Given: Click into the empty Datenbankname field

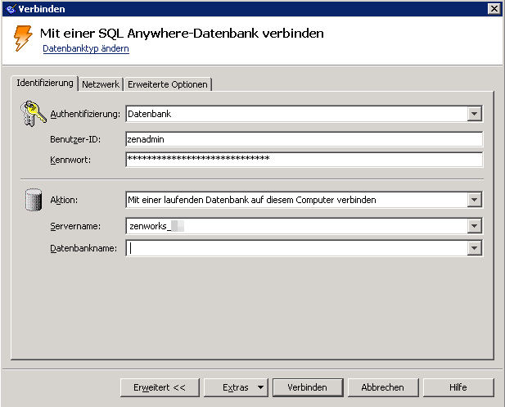Looking at the screenshot, I should (x=296, y=248).
